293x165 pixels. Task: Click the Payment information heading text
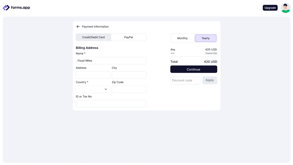[95, 27]
